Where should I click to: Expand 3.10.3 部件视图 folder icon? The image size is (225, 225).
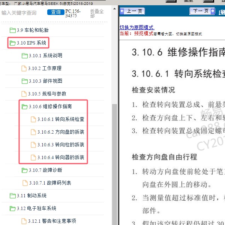[x=25, y=81]
